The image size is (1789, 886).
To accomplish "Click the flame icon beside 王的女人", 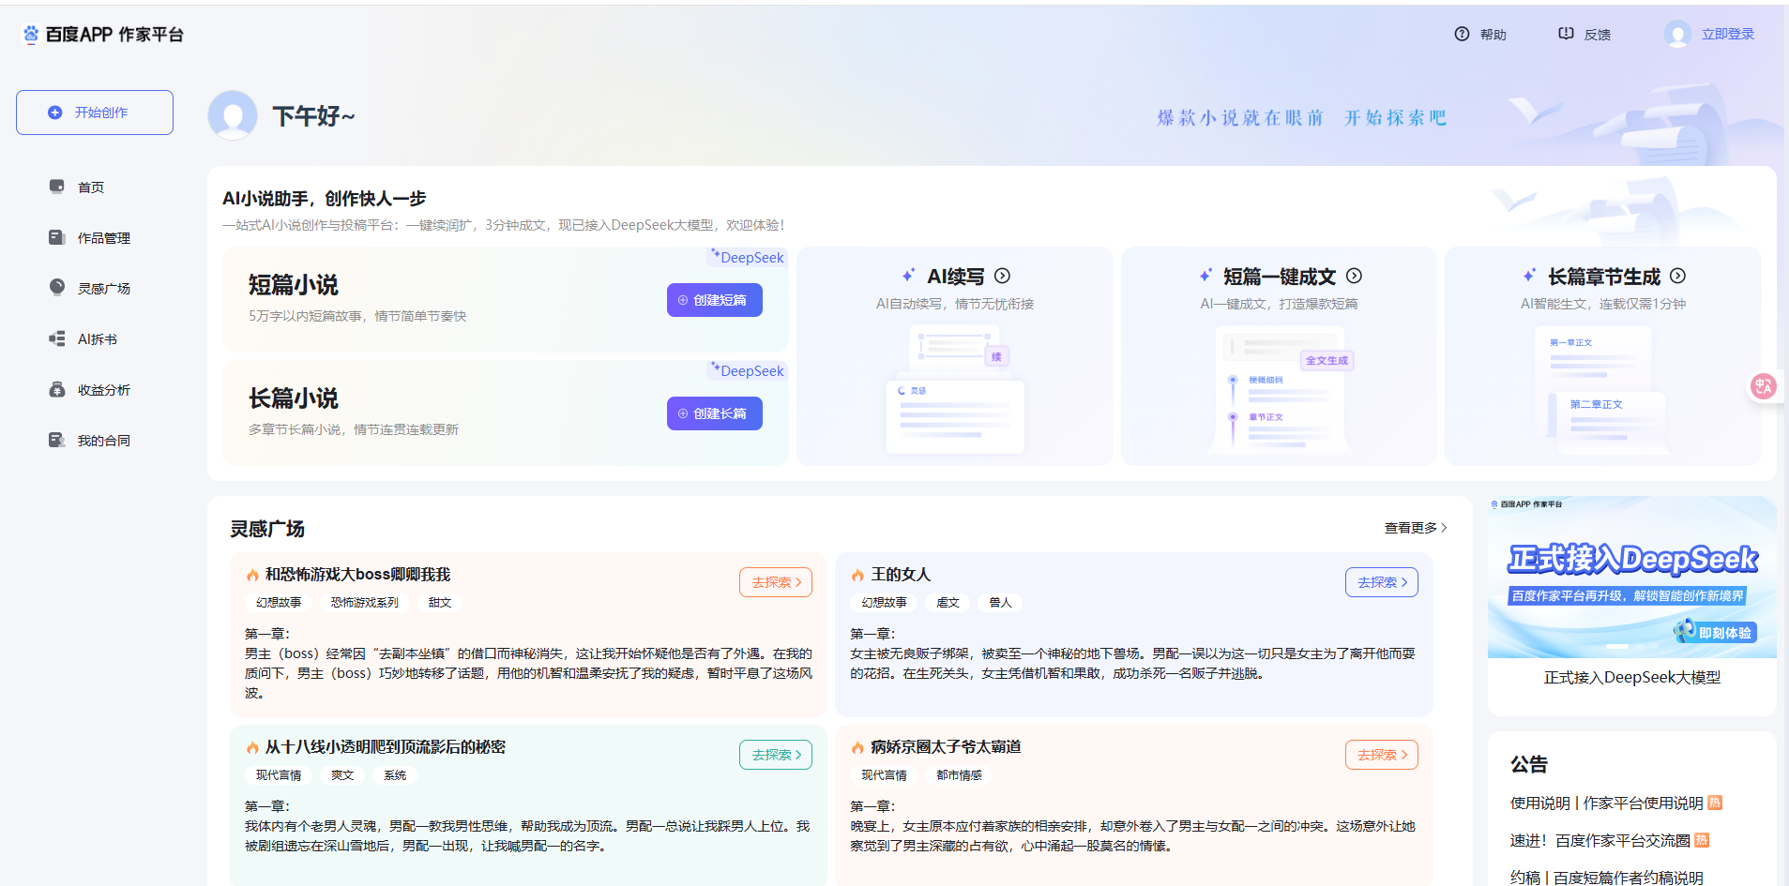I will click(x=857, y=575).
